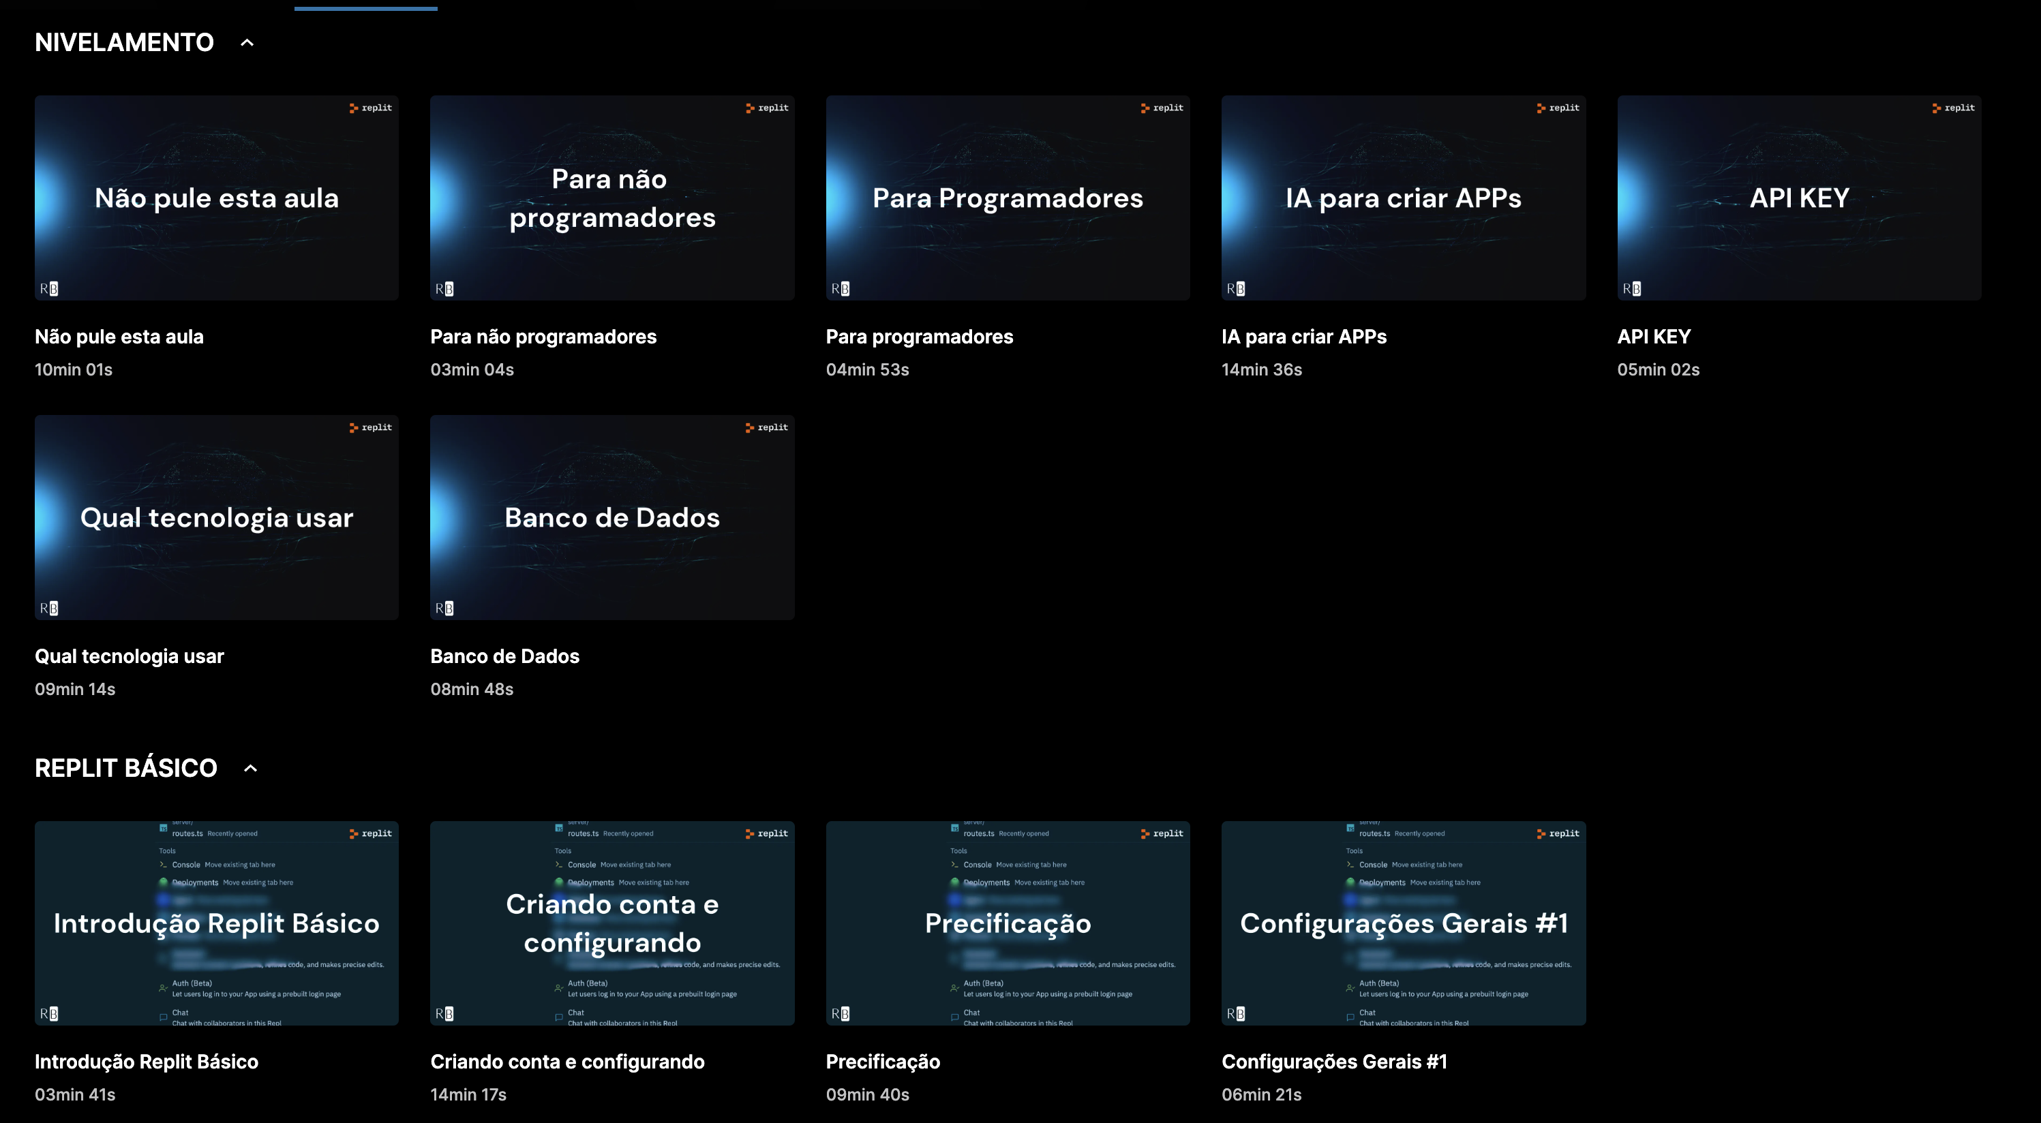Click the '06min 21s' duration text
The height and width of the screenshot is (1123, 2041).
click(x=1262, y=1095)
